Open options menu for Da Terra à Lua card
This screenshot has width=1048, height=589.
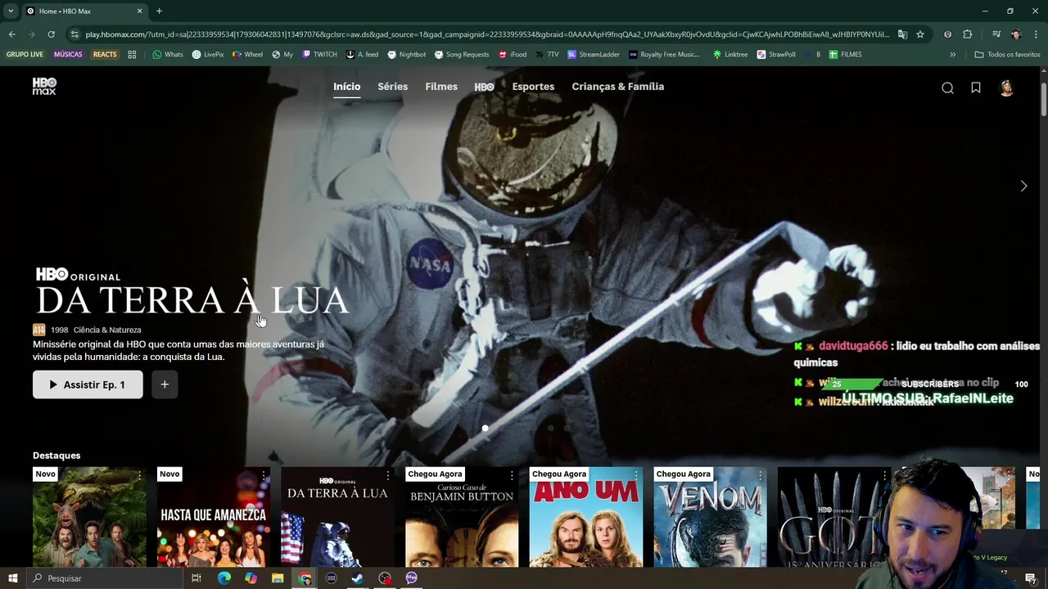(x=387, y=474)
